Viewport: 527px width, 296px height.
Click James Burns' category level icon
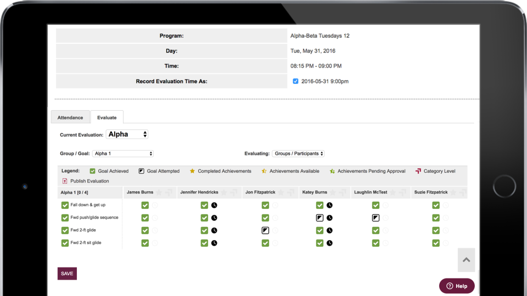[x=169, y=192]
